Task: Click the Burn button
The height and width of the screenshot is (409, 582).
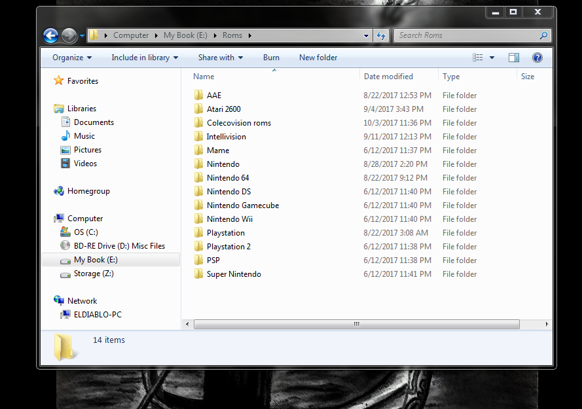Action: [271, 58]
